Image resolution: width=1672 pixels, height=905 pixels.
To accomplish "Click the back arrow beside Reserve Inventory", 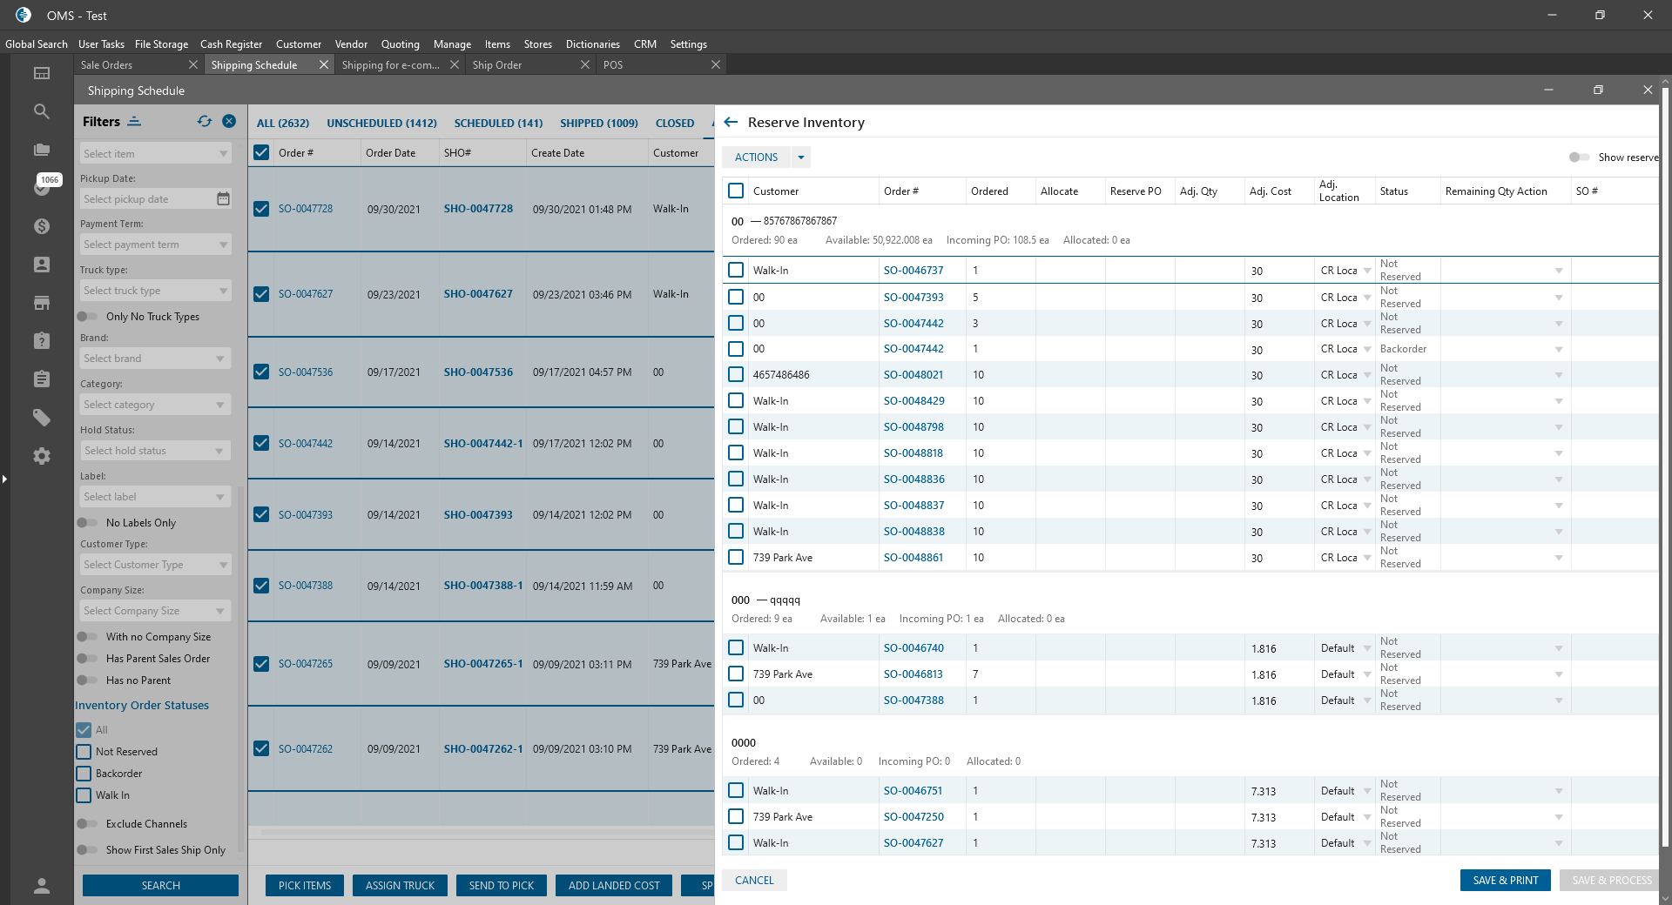I will click(x=731, y=123).
